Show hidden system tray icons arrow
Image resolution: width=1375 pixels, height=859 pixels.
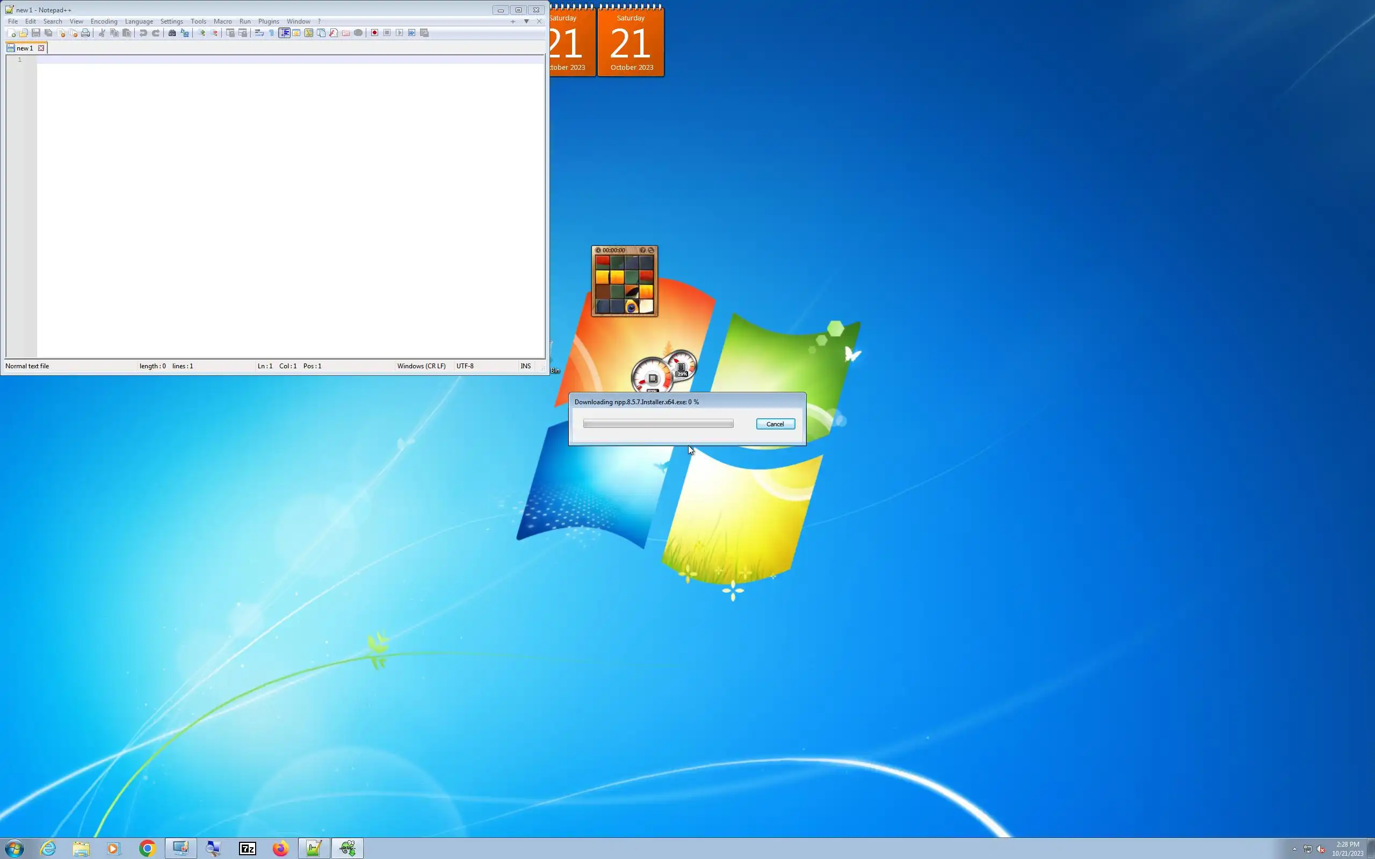pyautogui.click(x=1294, y=849)
